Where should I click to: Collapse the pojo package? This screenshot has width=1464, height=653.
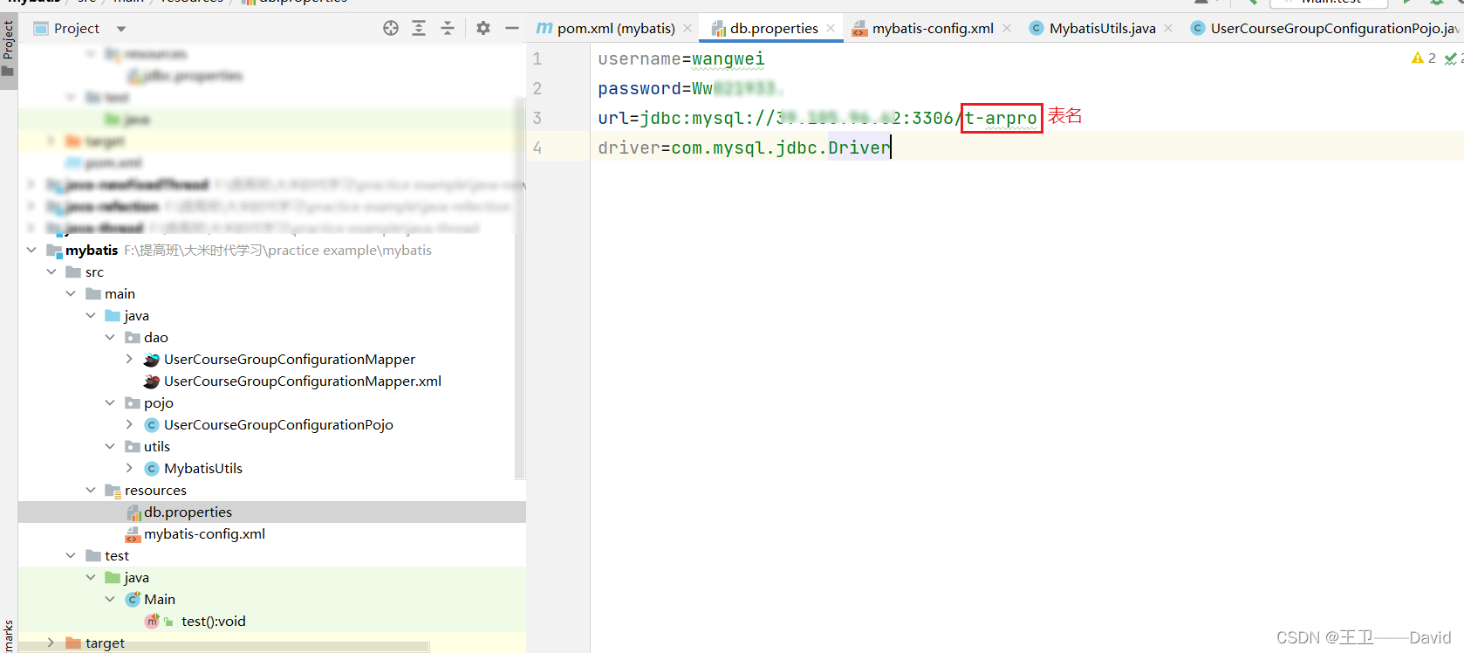click(x=110, y=402)
